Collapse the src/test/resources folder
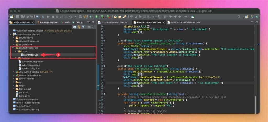The width and height of the screenshot is (268, 122). 13,48
